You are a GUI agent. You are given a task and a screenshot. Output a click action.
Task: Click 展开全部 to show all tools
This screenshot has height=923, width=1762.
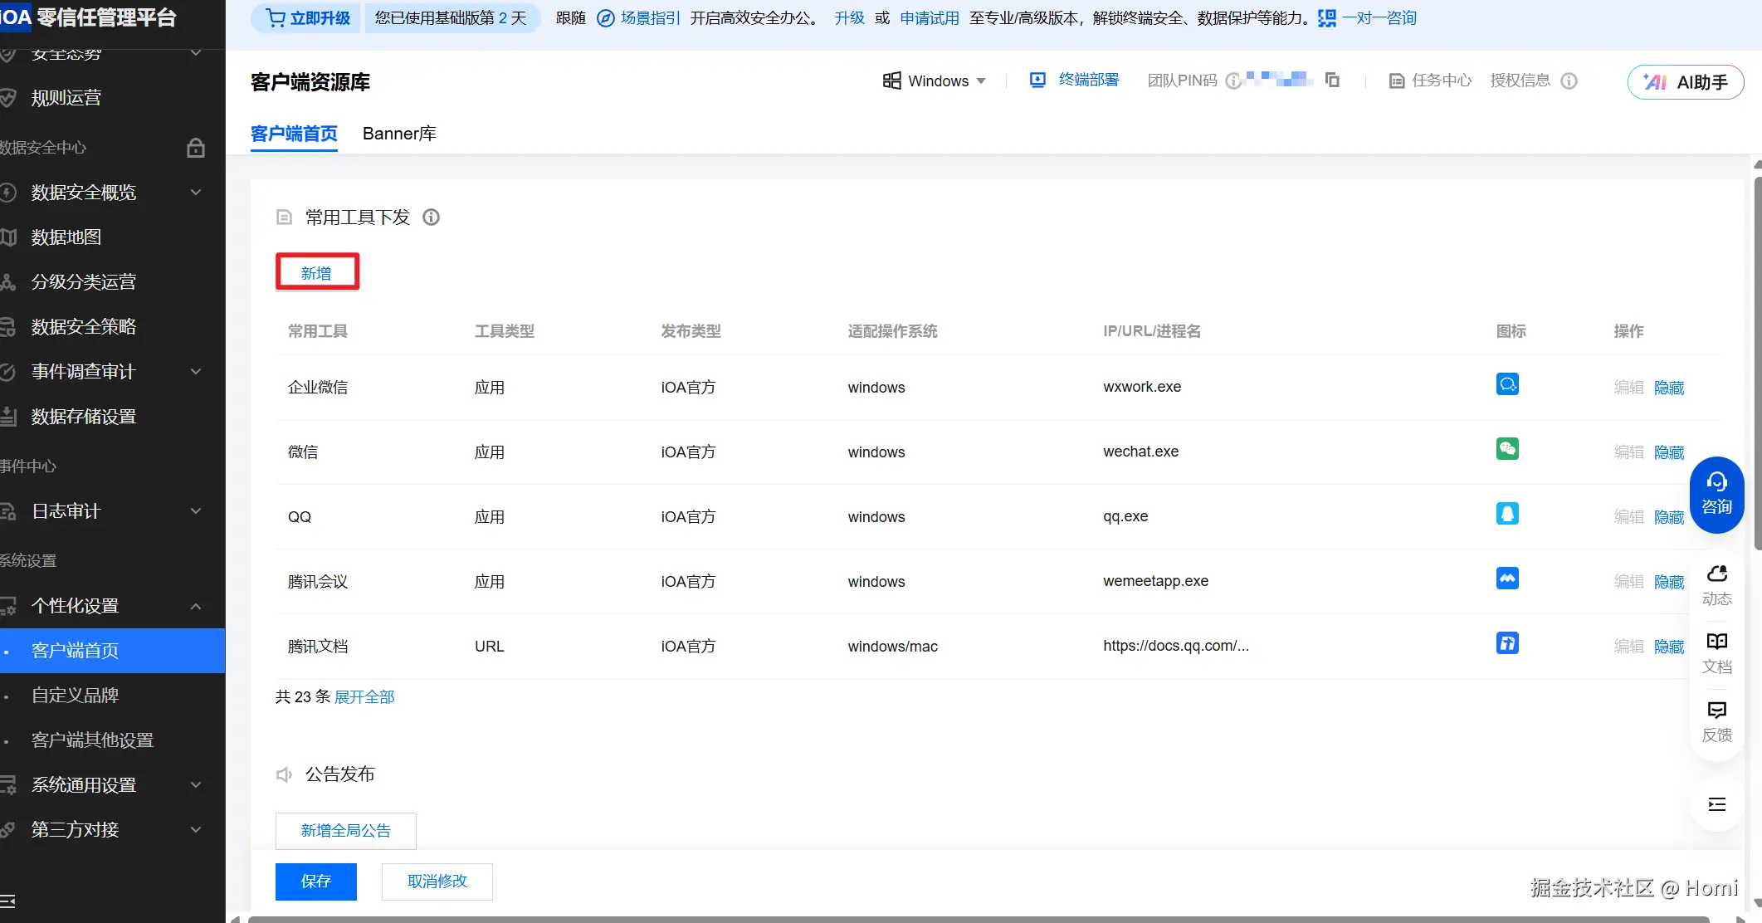click(x=364, y=696)
